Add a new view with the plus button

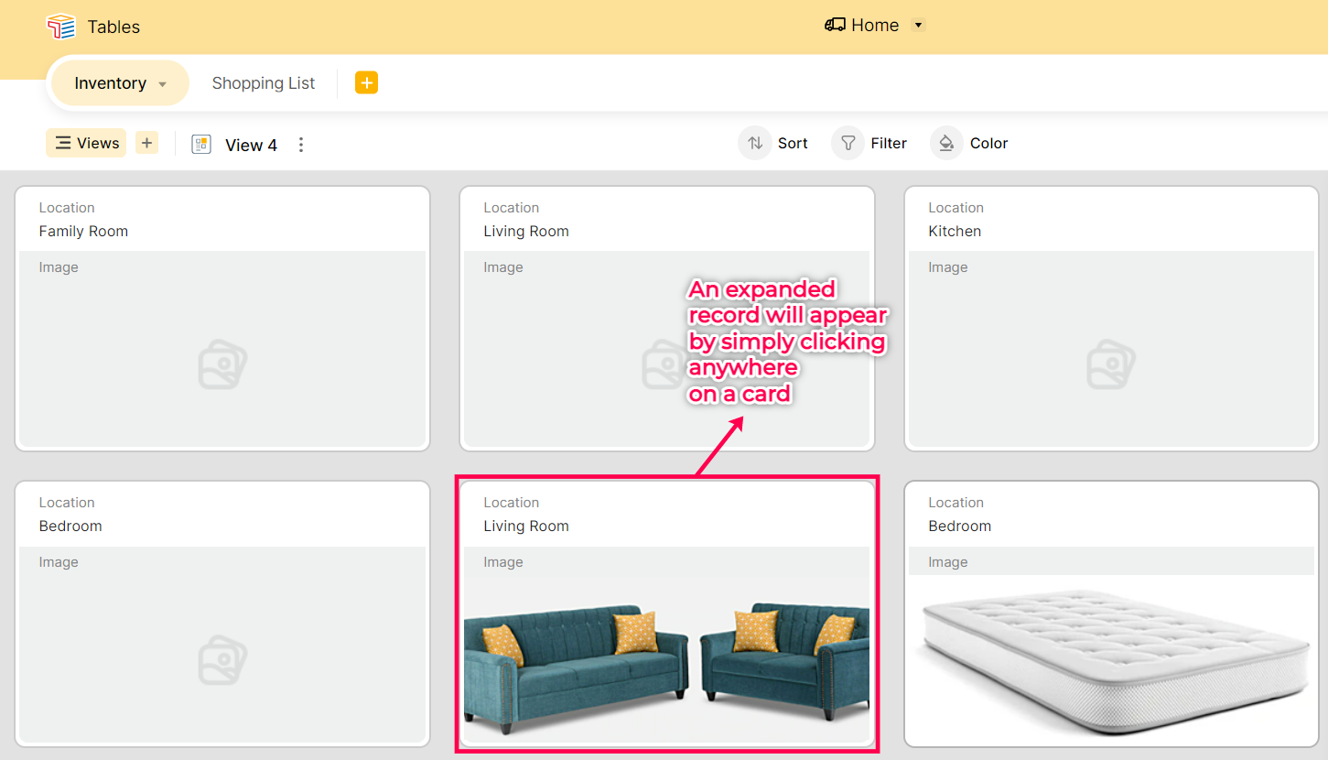(146, 143)
